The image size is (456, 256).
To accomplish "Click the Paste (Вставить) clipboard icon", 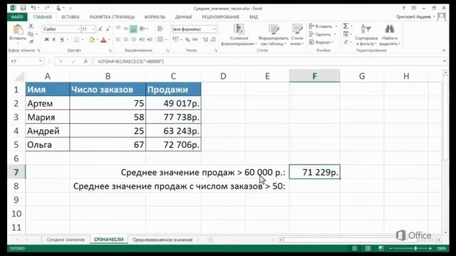I will pyautogui.click(x=18, y=30).
